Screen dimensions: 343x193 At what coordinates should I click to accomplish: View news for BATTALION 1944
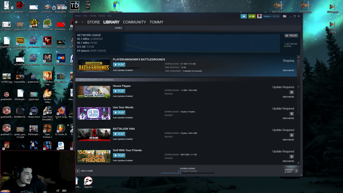point(288,139)
